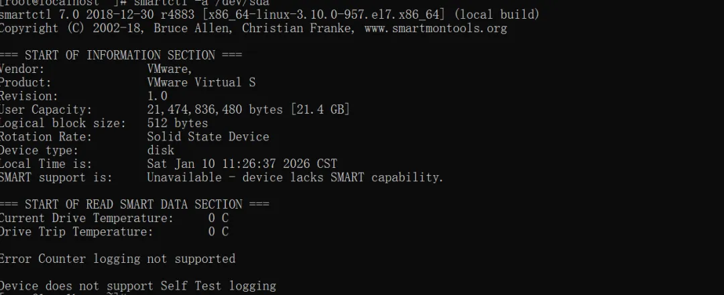Click the Self Test logging unsupported line

[x=137, y=286]
